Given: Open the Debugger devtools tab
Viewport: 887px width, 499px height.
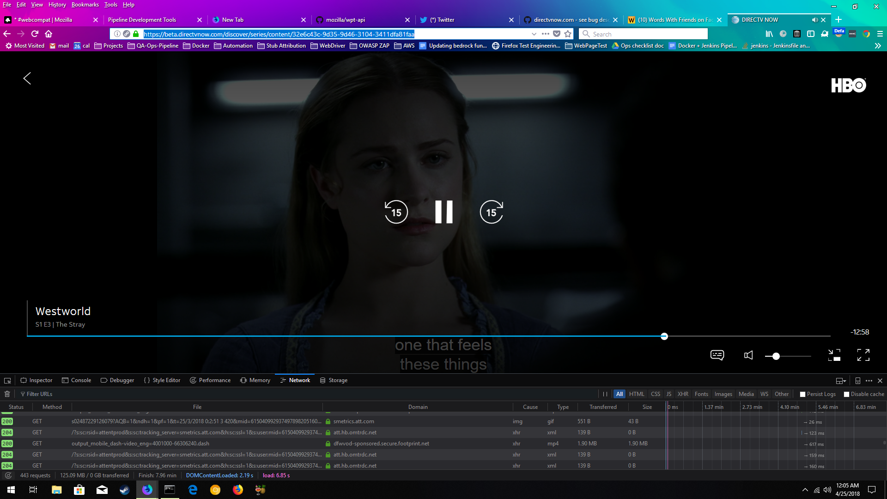Looking at the screenshot, I should (117, 380).
